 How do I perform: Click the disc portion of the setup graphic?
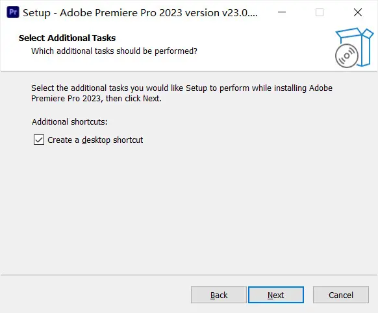[347, 56]
